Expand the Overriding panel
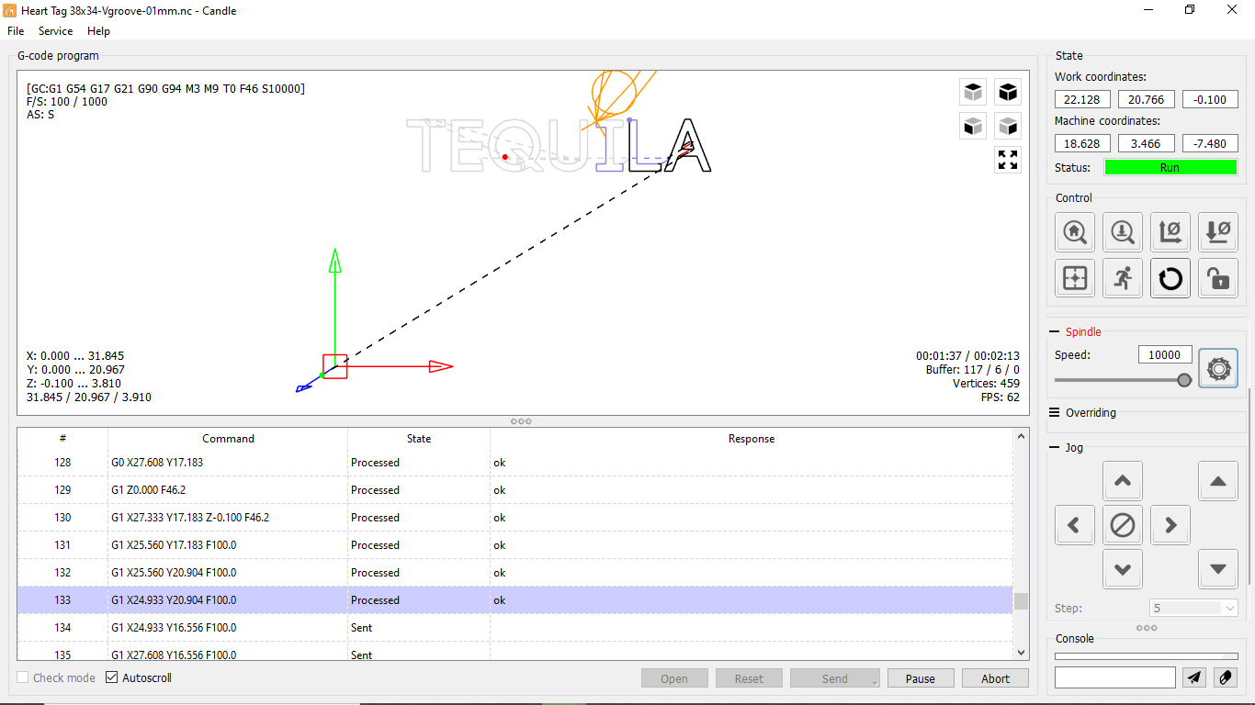Image resolution: width=1255 pixels, height=705 pixels. click(x=1054, y=413)
